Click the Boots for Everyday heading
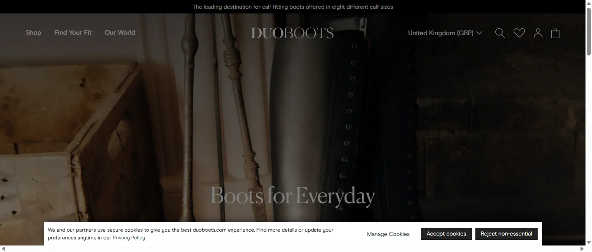The image size is (592, 252). coord(293,196)
